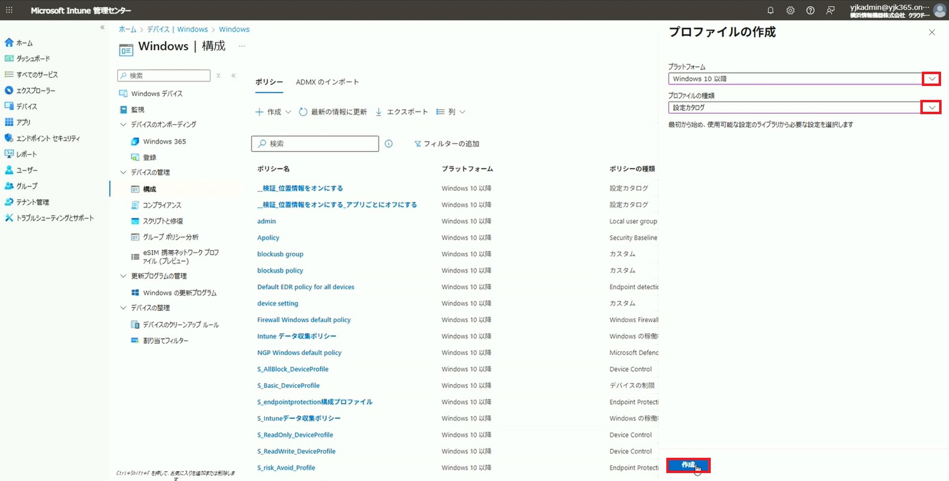Collapse the 更新プログラムの管理 section

(x=123, y=276)
